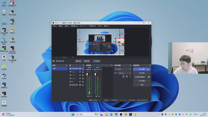
Task: Toggle the pubg source lock
Action: (83, 78)
